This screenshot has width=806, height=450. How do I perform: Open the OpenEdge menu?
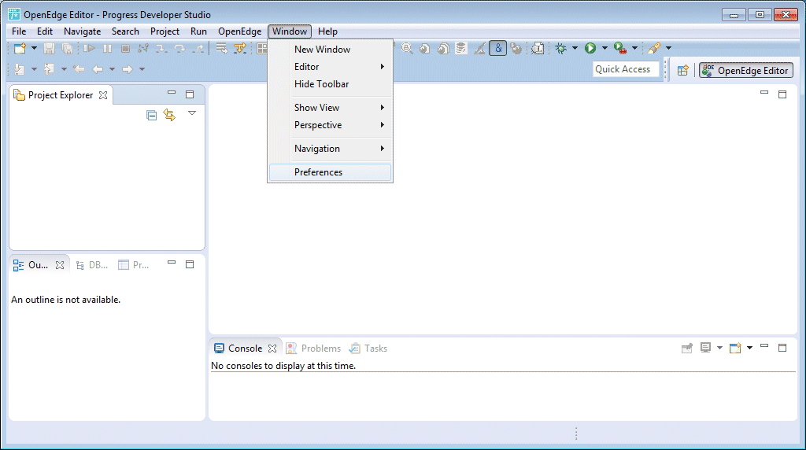point(239,31)
